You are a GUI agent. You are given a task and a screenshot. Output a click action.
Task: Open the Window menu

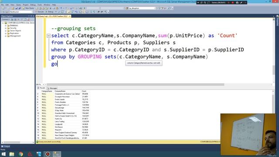pos(47,5)
